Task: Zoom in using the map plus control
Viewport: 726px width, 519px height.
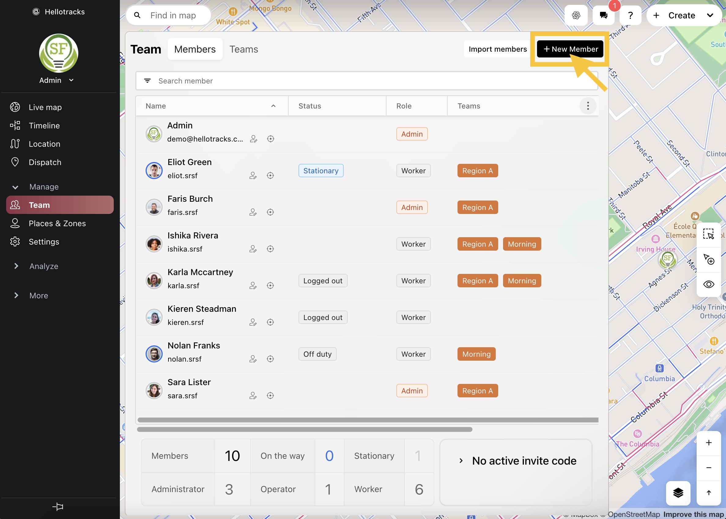Action: pos(709,443)
